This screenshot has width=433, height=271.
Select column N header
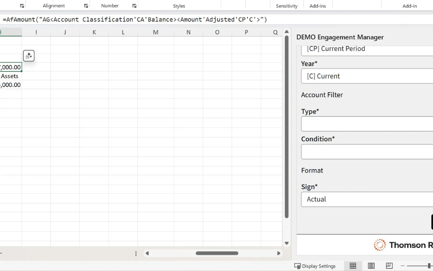tap(188, 32)
